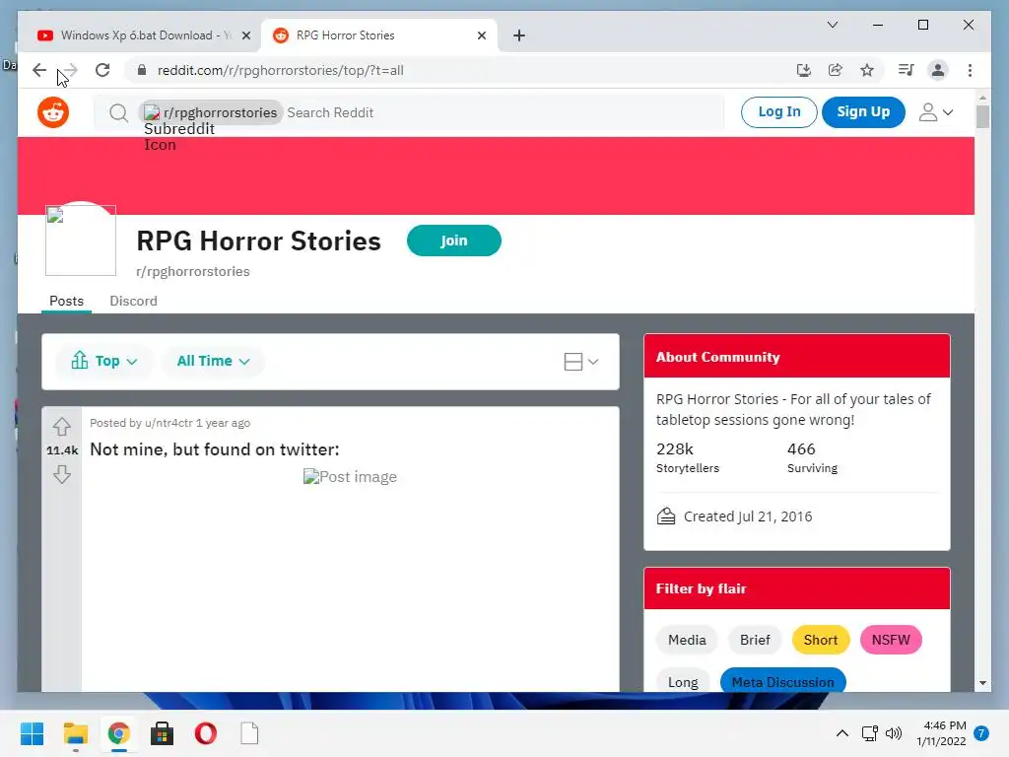Screen dimensions: 1009x757
Task: Click Chrome icon in taskbar
Action: [x=118, y=733]
